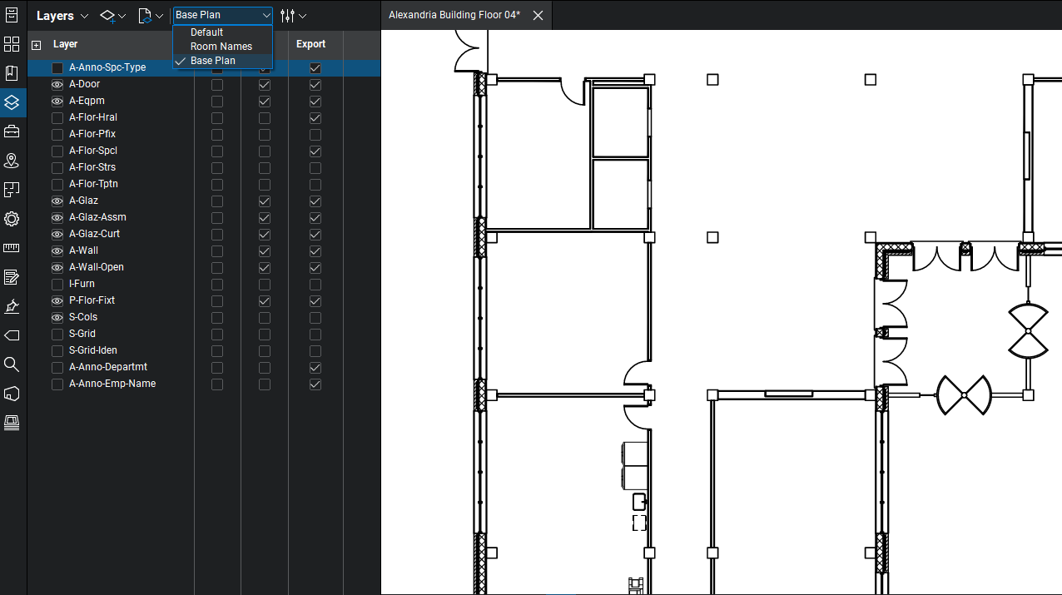1062x595 pixels.
Task: Select the A-Anno-Departmt layer name
Action: point(108,367)
